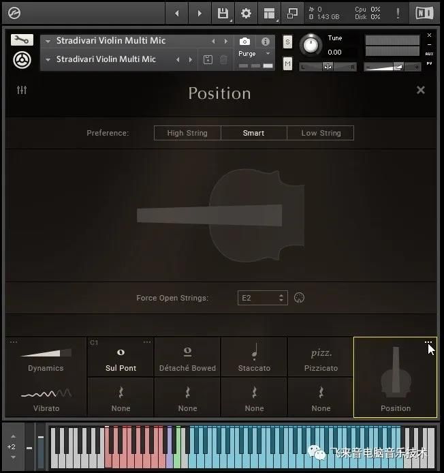Toggle the minimized view icon
Image resolution: width=444 pixels, height=473 pixels.
[292, 13]
